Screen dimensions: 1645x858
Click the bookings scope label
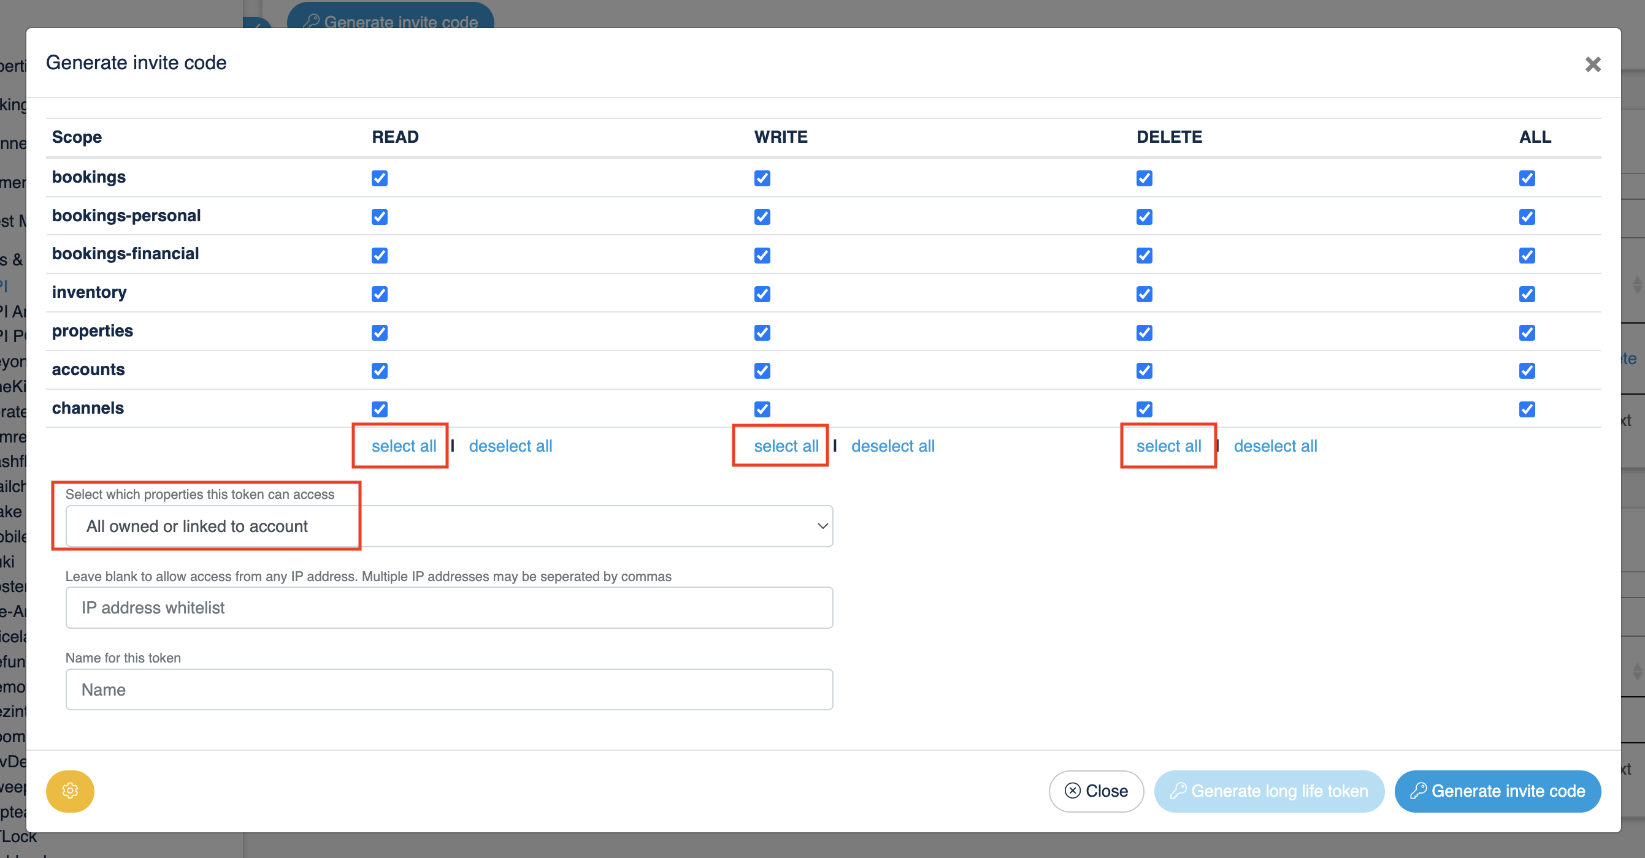point(89,177)
